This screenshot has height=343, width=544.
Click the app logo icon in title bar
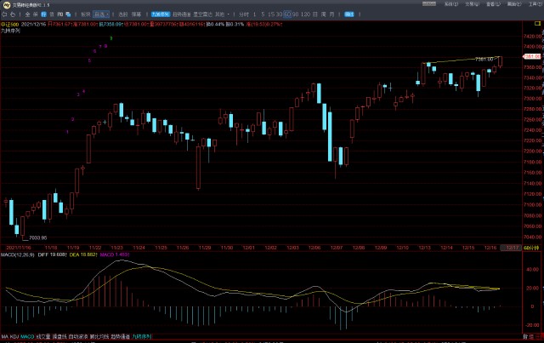pyautogui.click(x=6, y=5)
